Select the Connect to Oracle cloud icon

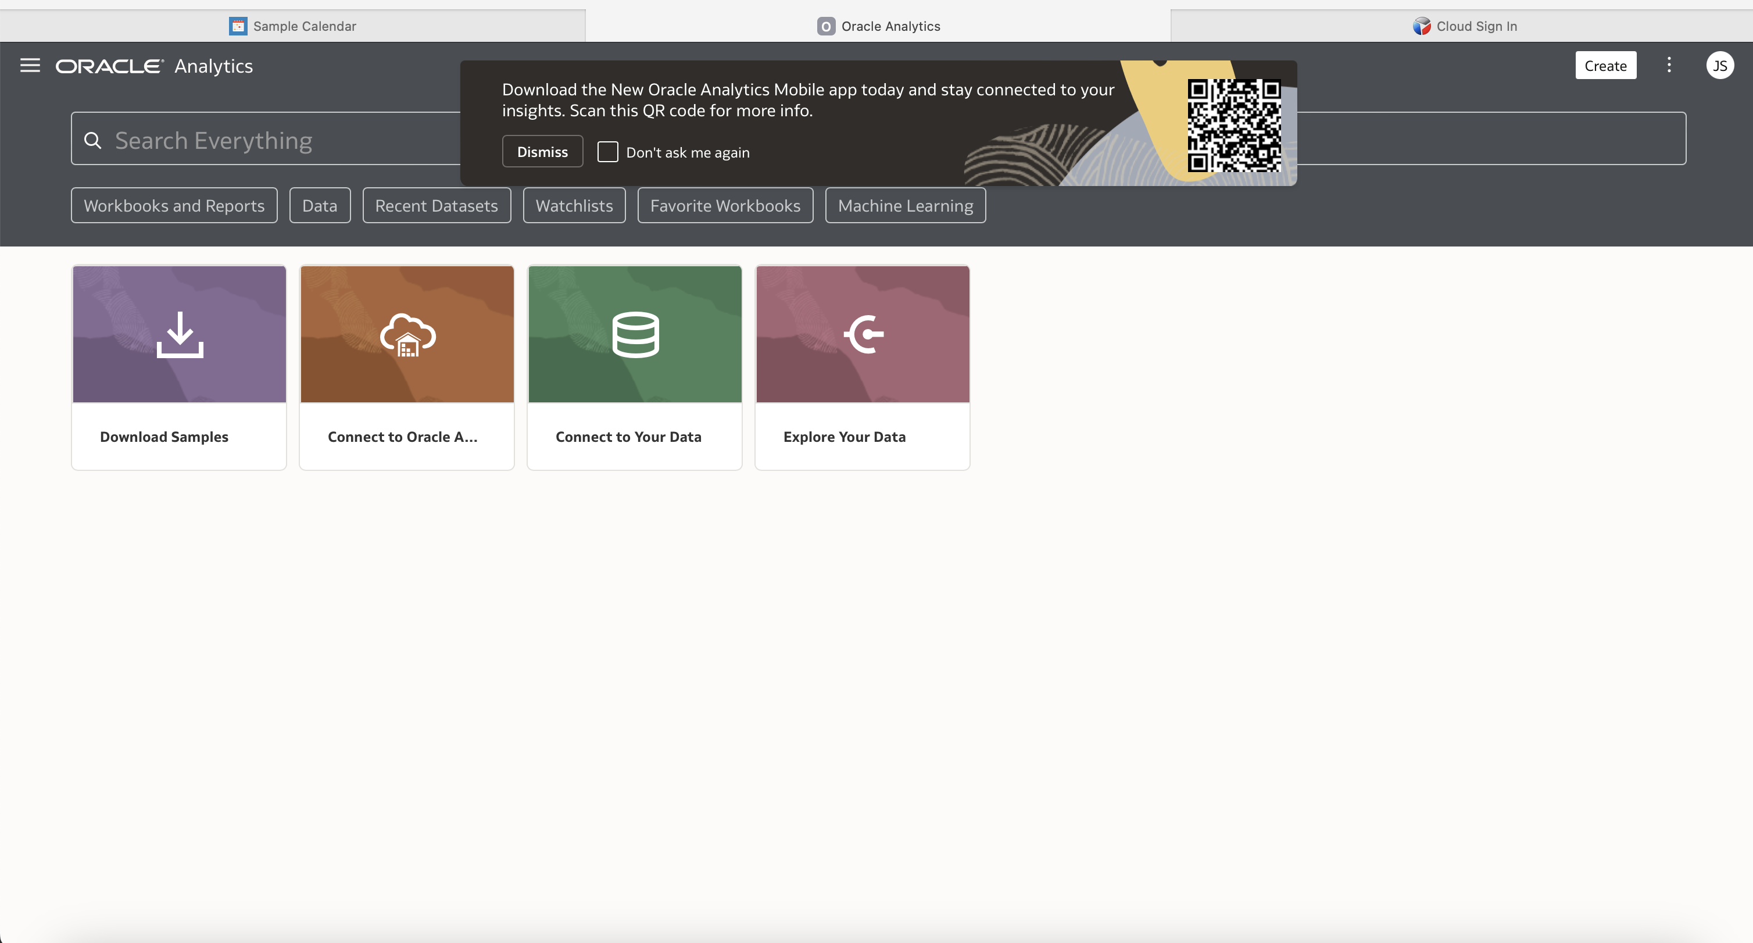pyautogui.click(x=406, y=334)
